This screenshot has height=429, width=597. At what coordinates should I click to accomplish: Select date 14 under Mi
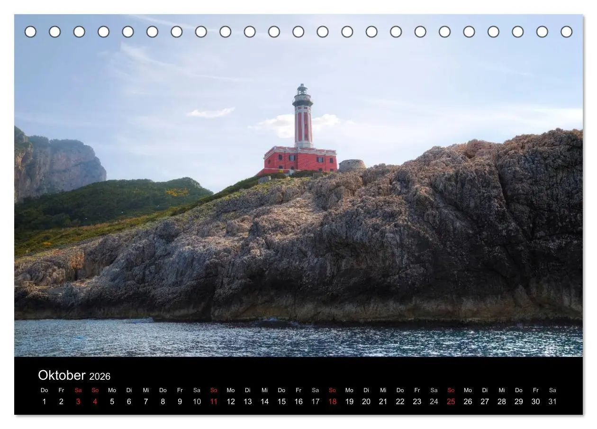click(264, 402)
